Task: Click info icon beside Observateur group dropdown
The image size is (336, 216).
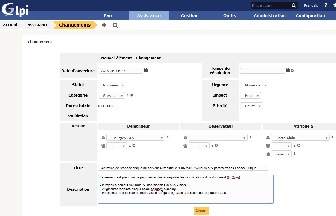Action: pyautogui.click(x=212, y=145)
